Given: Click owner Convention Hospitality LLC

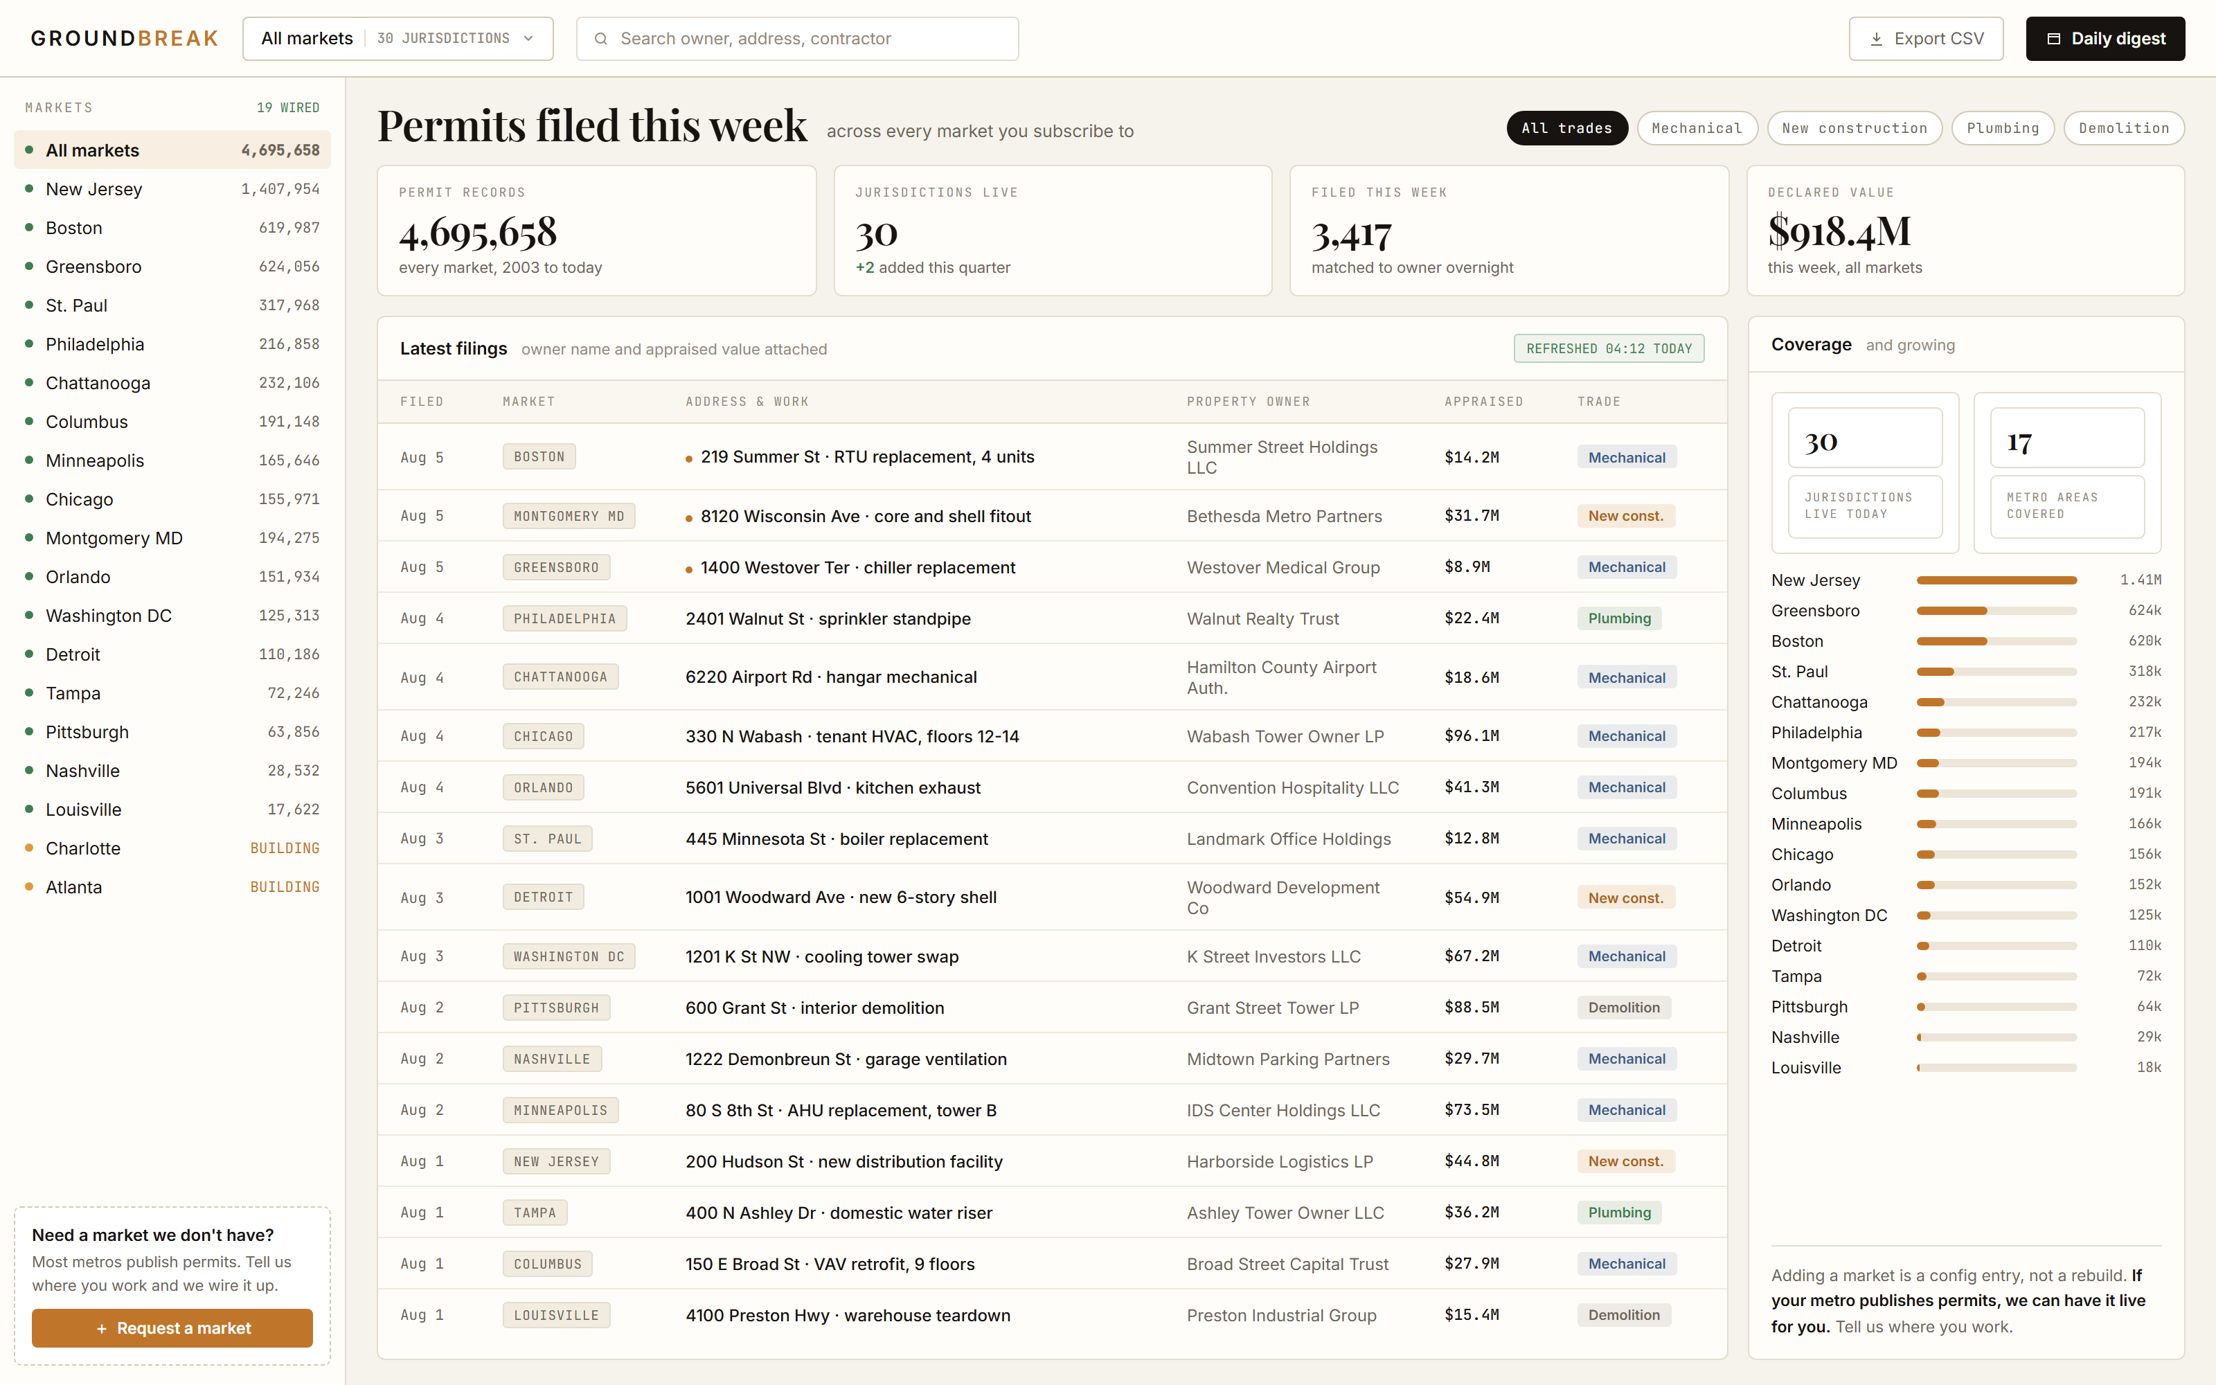Looking at the screenshot, I should 1292,787.
